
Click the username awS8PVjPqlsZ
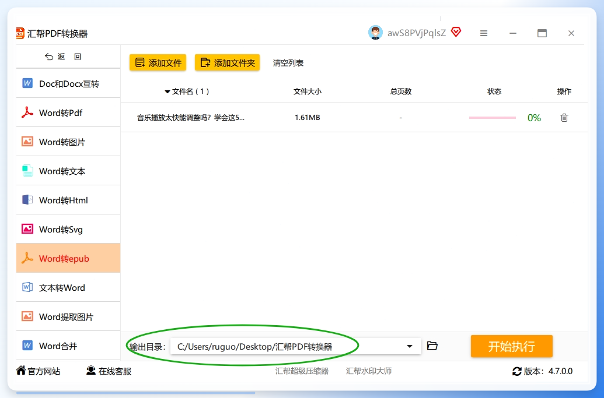[417, 33]
